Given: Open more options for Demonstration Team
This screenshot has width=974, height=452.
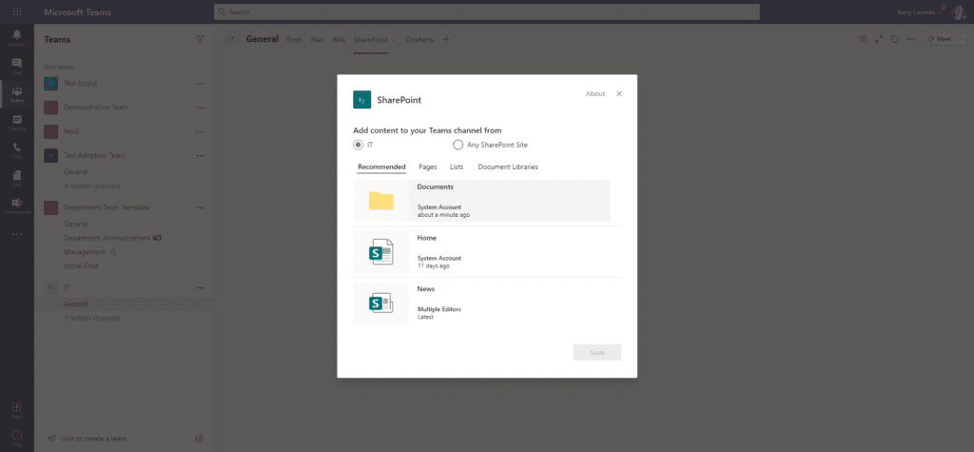Looking at the screenshot, I should coord(200,108).
